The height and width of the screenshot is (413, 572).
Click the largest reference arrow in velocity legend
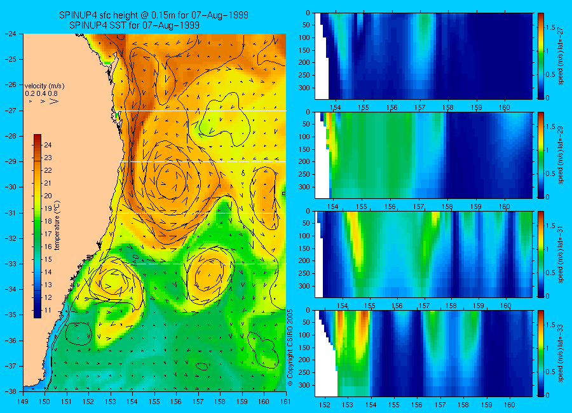coord(54,101)
